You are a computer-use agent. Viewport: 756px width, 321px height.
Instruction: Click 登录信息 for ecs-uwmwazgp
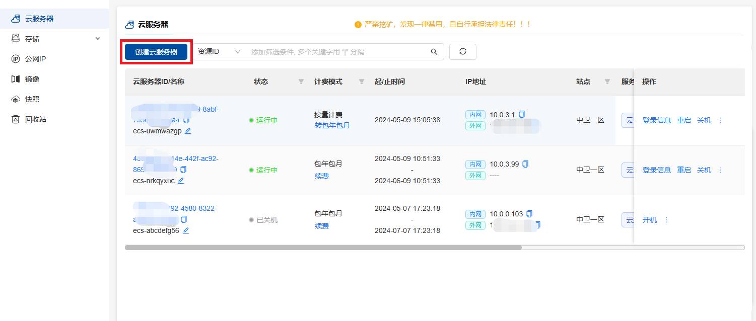(657, 121)
